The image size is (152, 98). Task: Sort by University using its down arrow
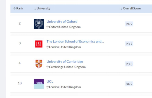tap(35, 9)
